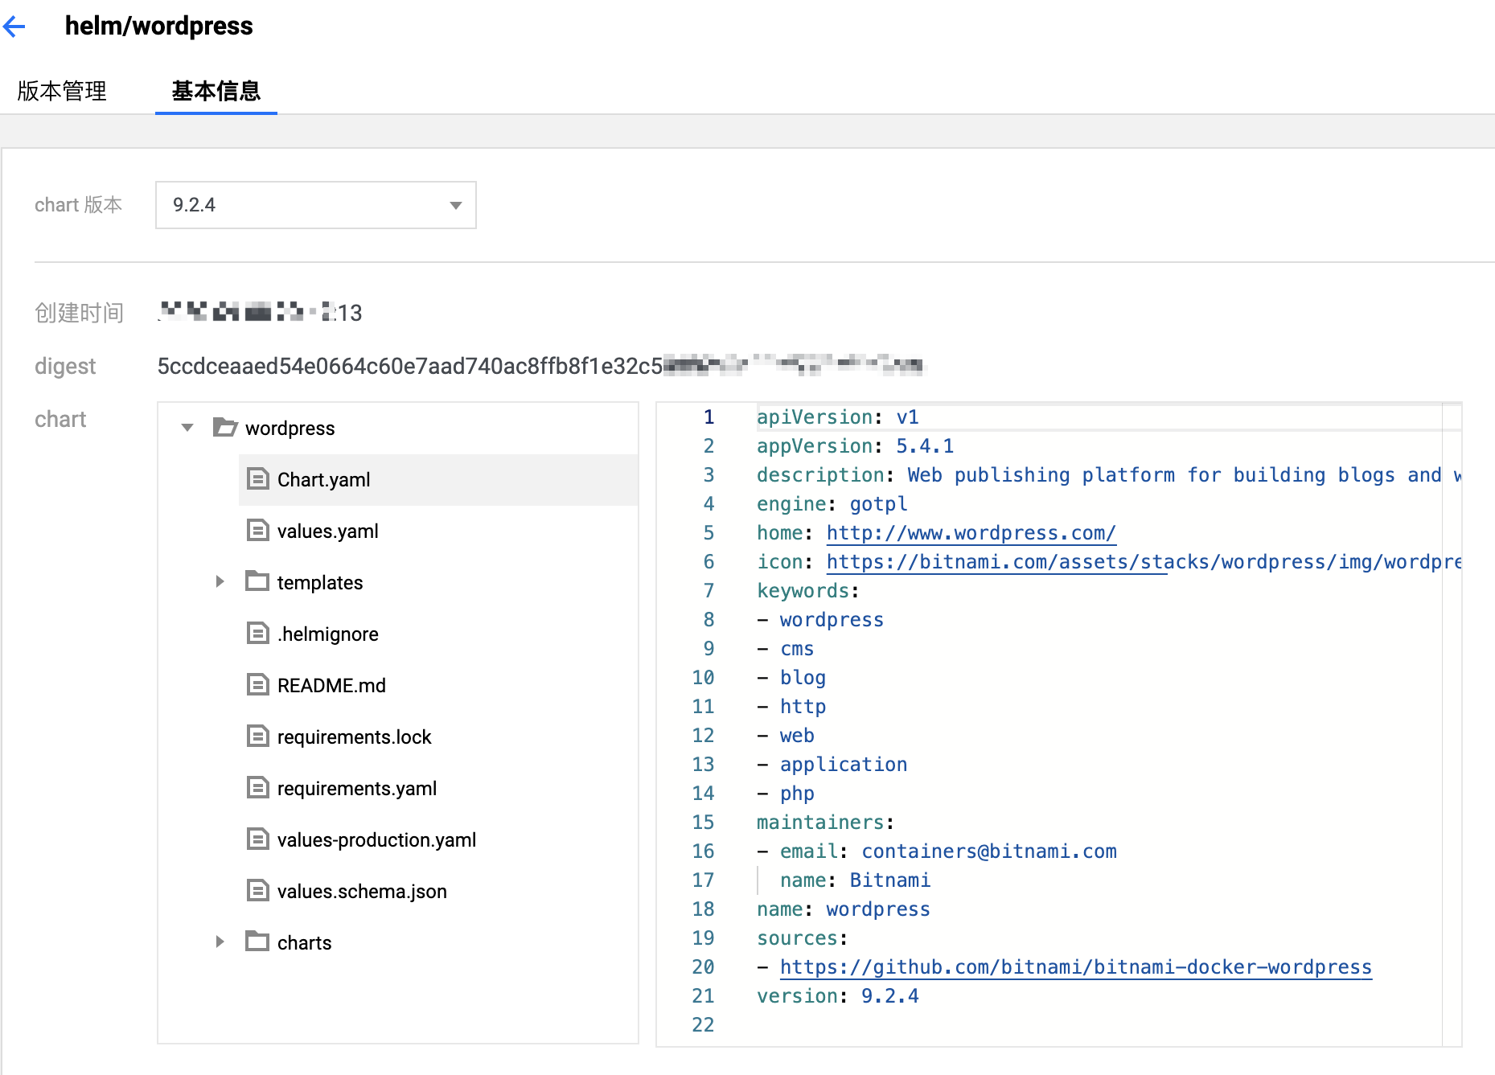Click the .helmignore file icon
1495x1075 pixels.
pyautogui.click(x=257, y=634)
